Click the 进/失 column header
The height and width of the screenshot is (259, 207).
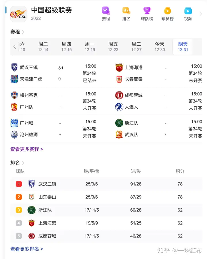coord(136,171)
